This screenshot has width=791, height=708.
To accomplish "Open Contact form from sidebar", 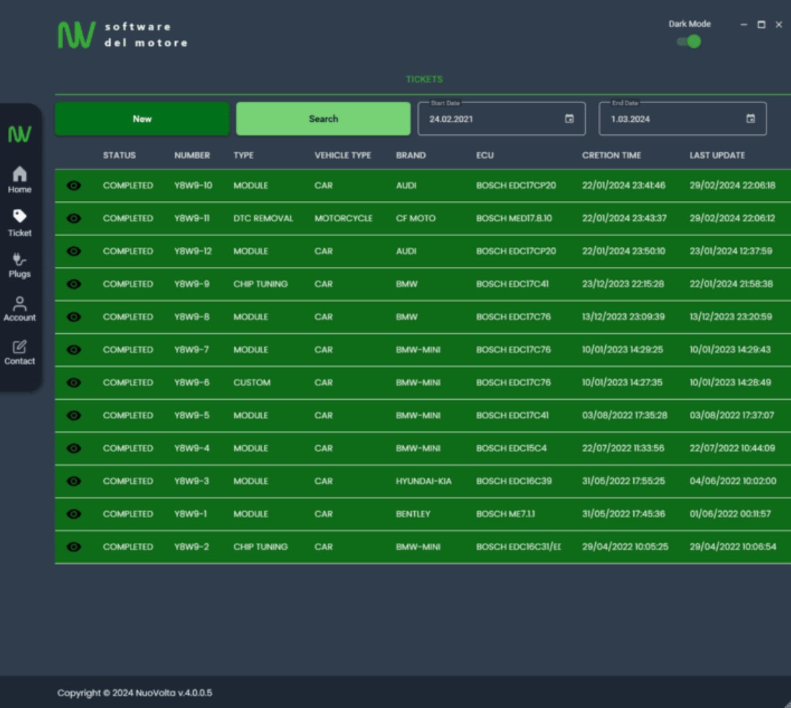I will coord(19,352).
